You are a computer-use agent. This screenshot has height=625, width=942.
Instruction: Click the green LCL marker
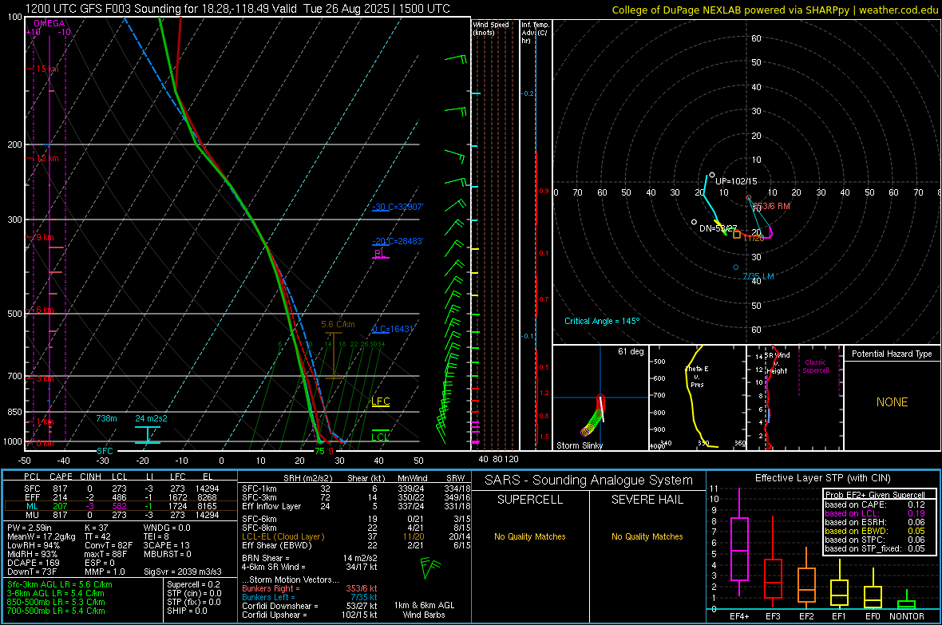click(x=380, y=437)
